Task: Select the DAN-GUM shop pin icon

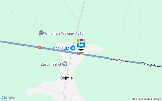Action: (73, 48)
